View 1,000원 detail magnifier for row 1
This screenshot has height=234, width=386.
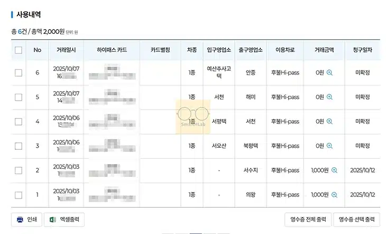coord(334,195)
